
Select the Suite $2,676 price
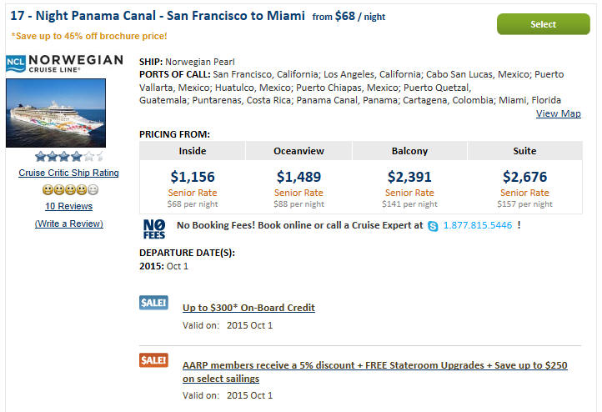pyautogui.click(x=524, y=177)
